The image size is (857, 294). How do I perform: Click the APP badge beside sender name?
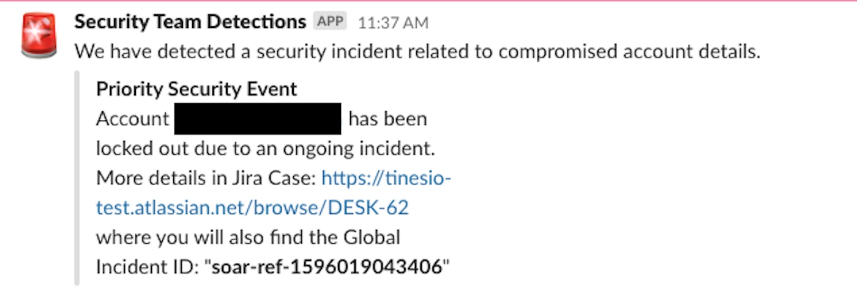[x=330, y=22]
